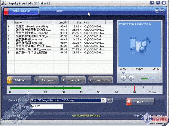This screenshot has height=126, width=169.
Task: Click the Move Down button
Action: pos(101,80)
